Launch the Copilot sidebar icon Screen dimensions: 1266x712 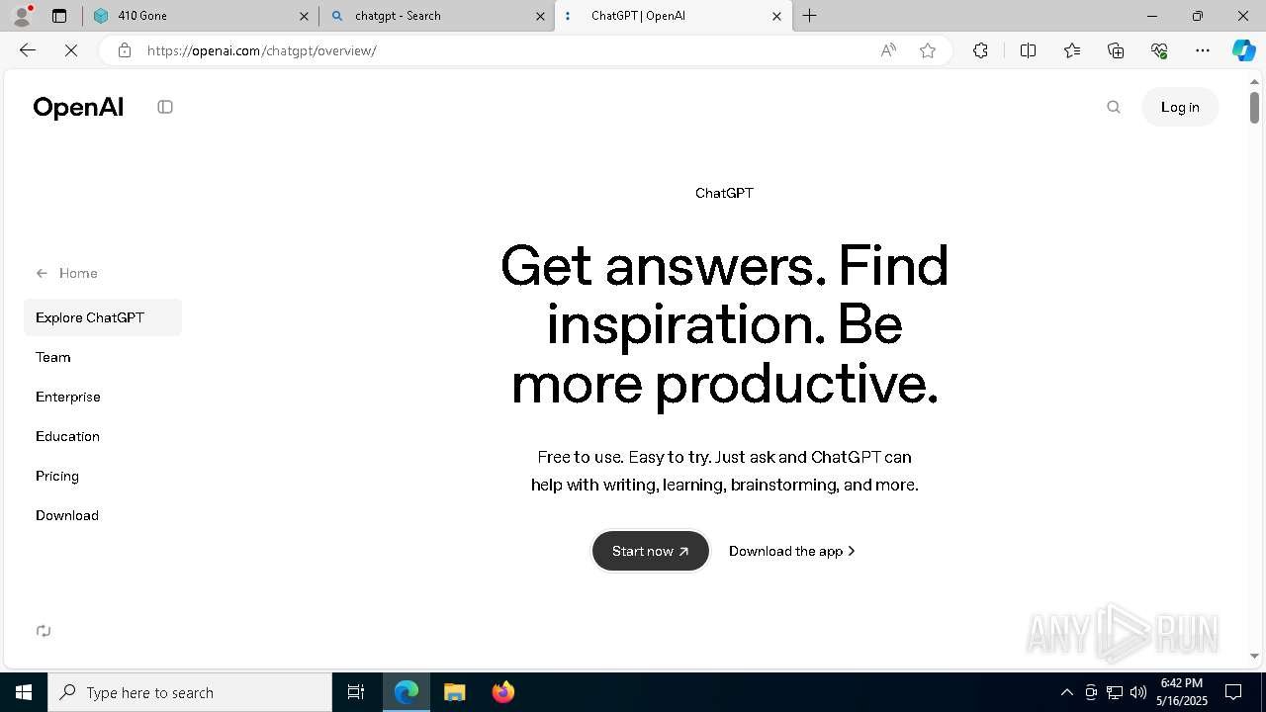pyautogui.click(x=1243, y=50)
